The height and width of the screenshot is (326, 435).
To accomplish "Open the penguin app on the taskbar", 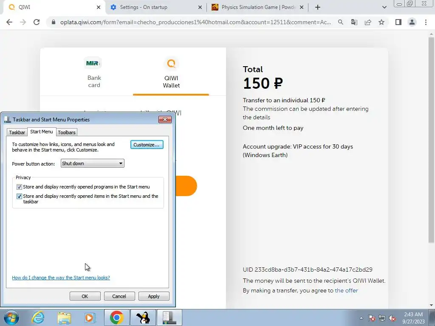I will point(143,318).
